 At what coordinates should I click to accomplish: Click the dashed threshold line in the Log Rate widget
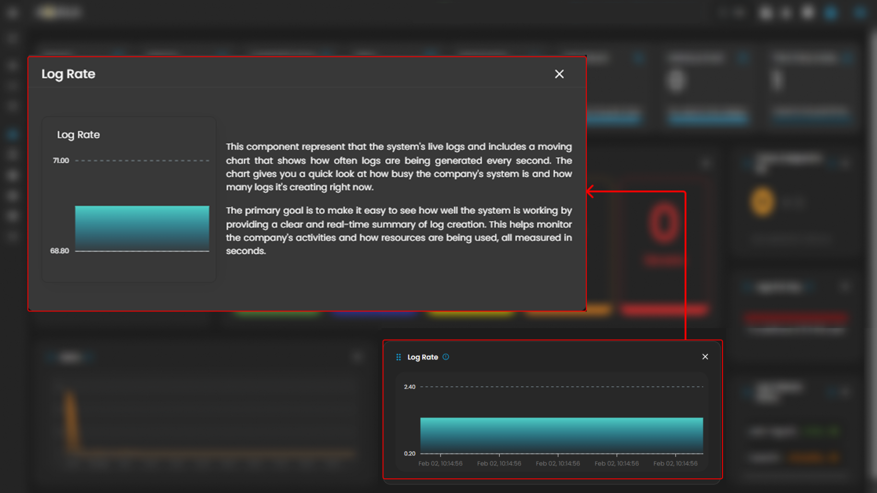pyautogui.click(x=561, y=387)
